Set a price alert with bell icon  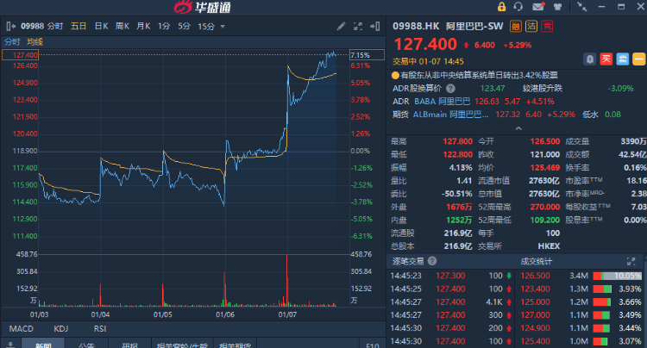click(x=589, y=59)
